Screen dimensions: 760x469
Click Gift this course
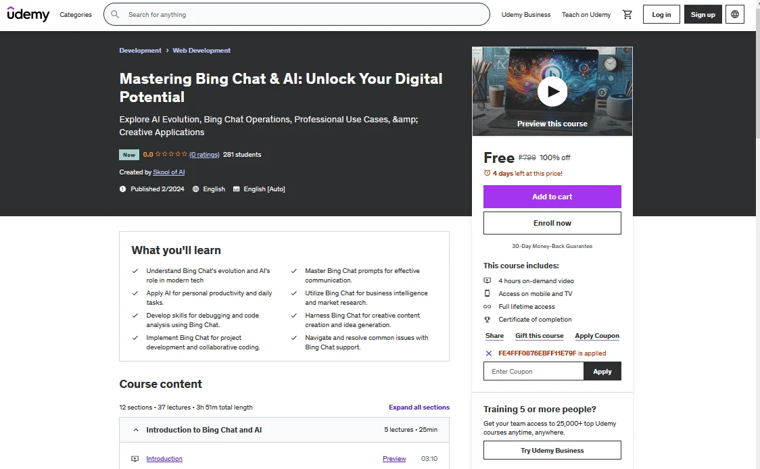click(540, 336)
